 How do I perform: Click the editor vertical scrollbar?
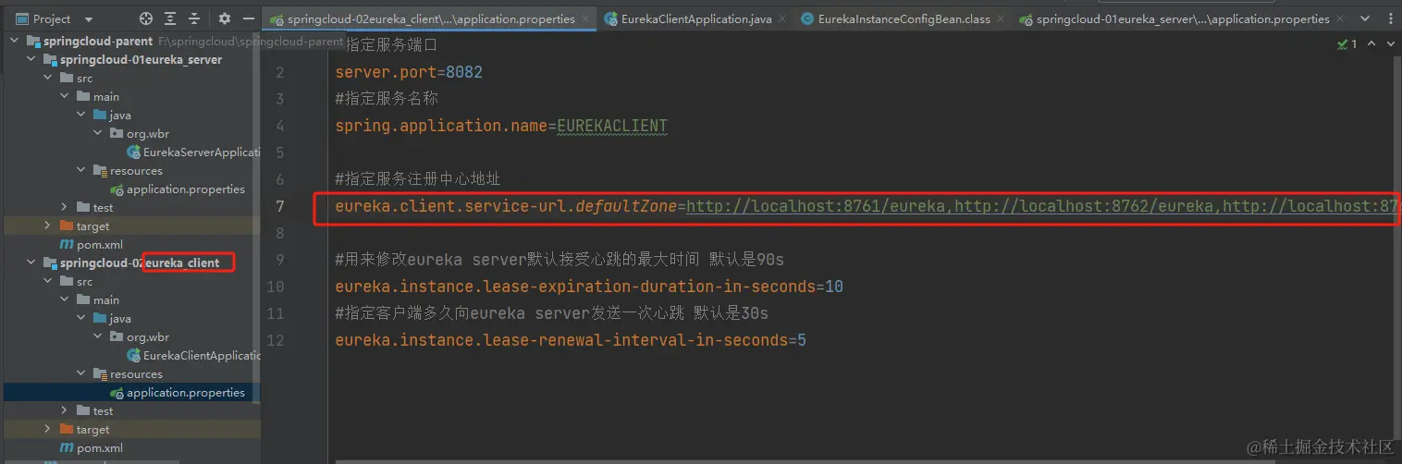click(1397, 250)
